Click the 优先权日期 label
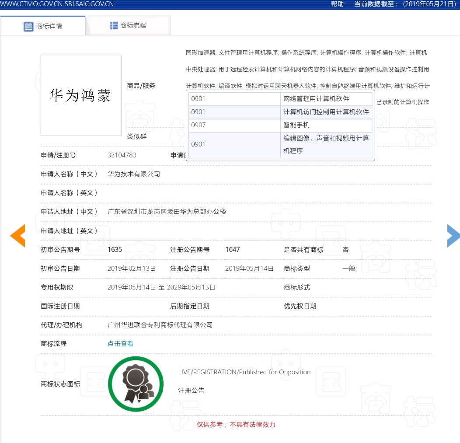Image resolution: width=460 pixels, height=443 pixels. point(300,306)
